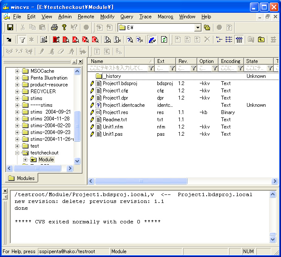This screenshot has height=257, width=281.
Task: Click the folder tree horizontal scrollbar thumb
Action: 37,168
